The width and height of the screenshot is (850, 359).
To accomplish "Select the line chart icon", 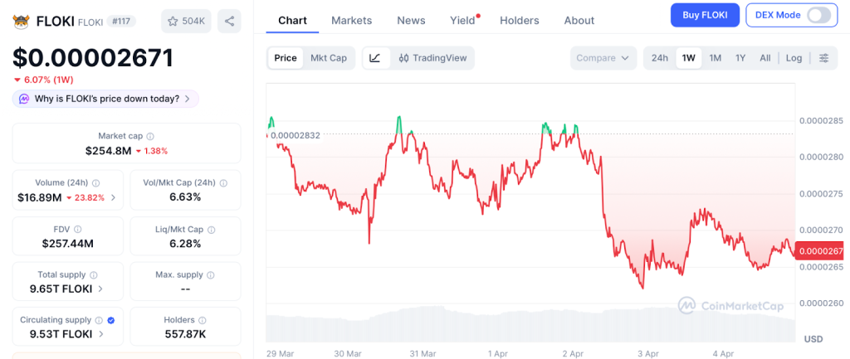I will pos(375,58).
